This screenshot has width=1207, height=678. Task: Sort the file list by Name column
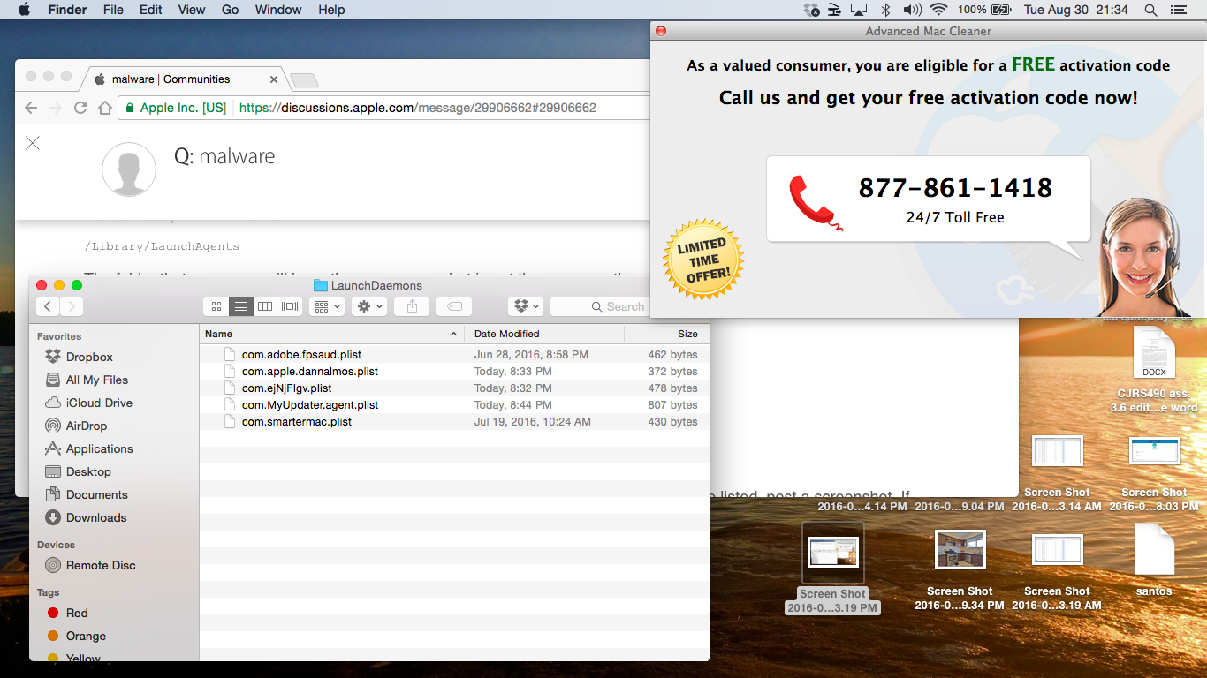pyautogui.click(x=332, y=334)
